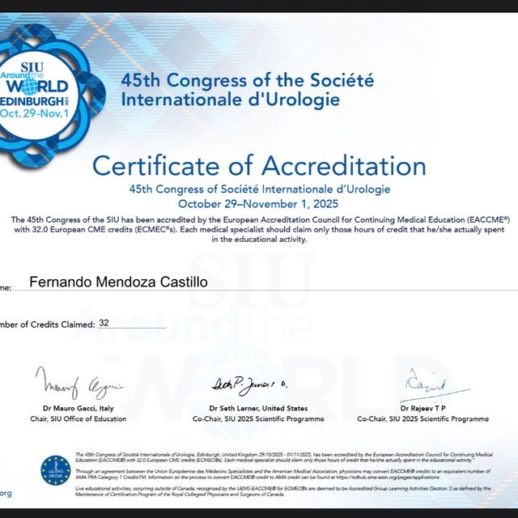Click "Chair, SIU Office of Education" text
The image size is (518, 518).
tap(79, 419)
